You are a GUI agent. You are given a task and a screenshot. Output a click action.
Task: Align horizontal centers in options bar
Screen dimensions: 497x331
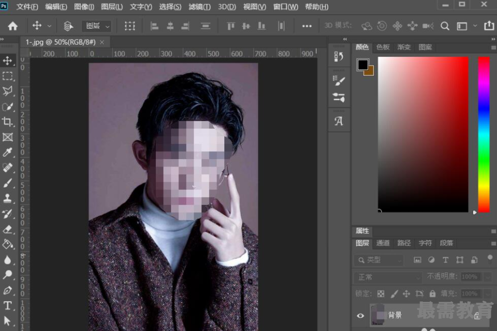coord(170,26)
